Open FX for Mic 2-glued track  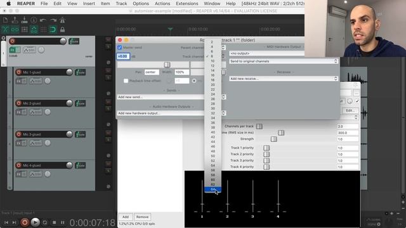pyautogui.click(x=18, y=112)
